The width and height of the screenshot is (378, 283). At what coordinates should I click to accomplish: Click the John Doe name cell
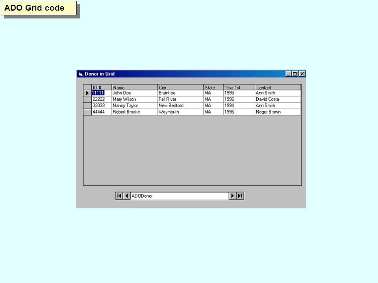click(x=135, y=93)
